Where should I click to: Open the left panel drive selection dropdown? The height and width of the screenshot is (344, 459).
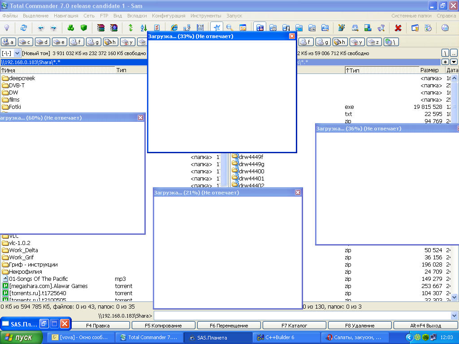click(17, 53)
